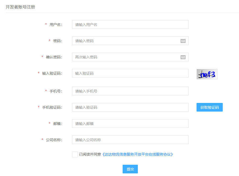
Task: Click the 提交 submit button
Action: point(130,169)
